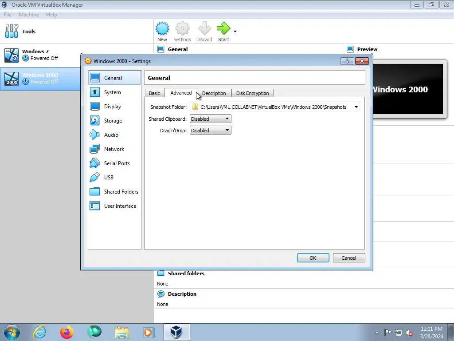Image resolution: width=454 pixels, height=341 pixels.
Task: Click the help question mark button in Settings
Action: tap(347, 61)
